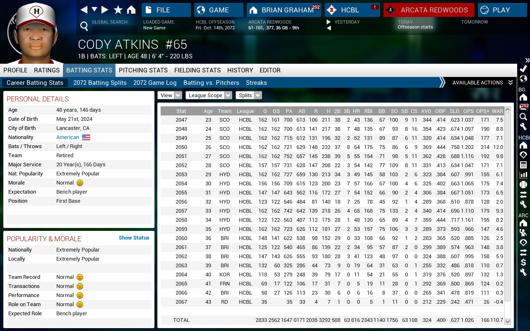This screenshot has height=331, width=530.
Task: Sort the table by the OPS+ column header
Action: (x=483, y=111)
